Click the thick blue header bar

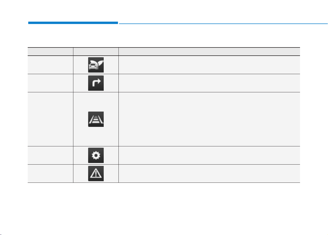pos(73,23)
